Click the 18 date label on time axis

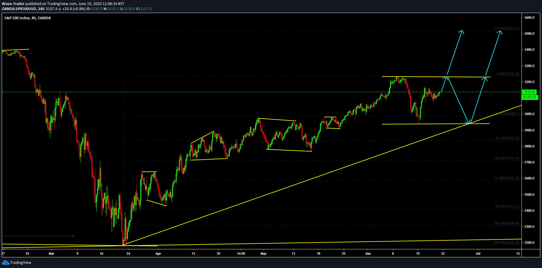(x=318, y=253)
